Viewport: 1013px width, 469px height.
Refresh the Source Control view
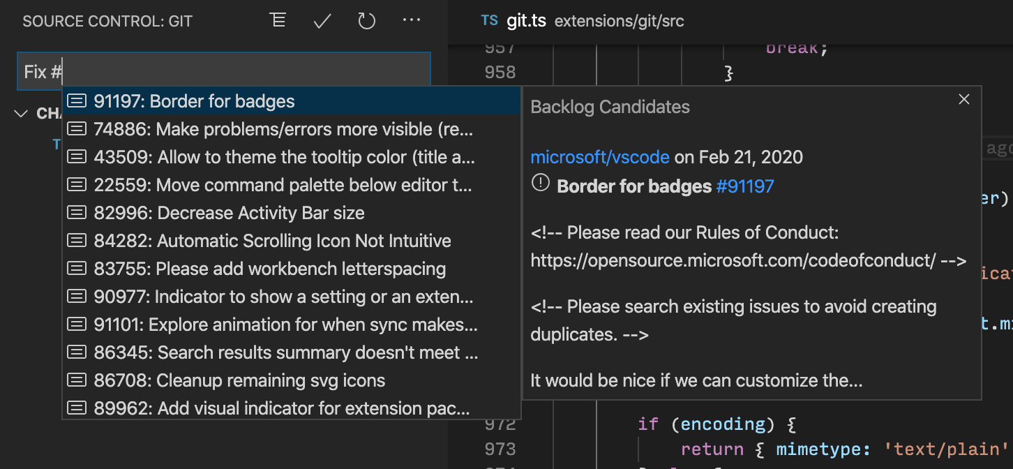tap(366, 20)
